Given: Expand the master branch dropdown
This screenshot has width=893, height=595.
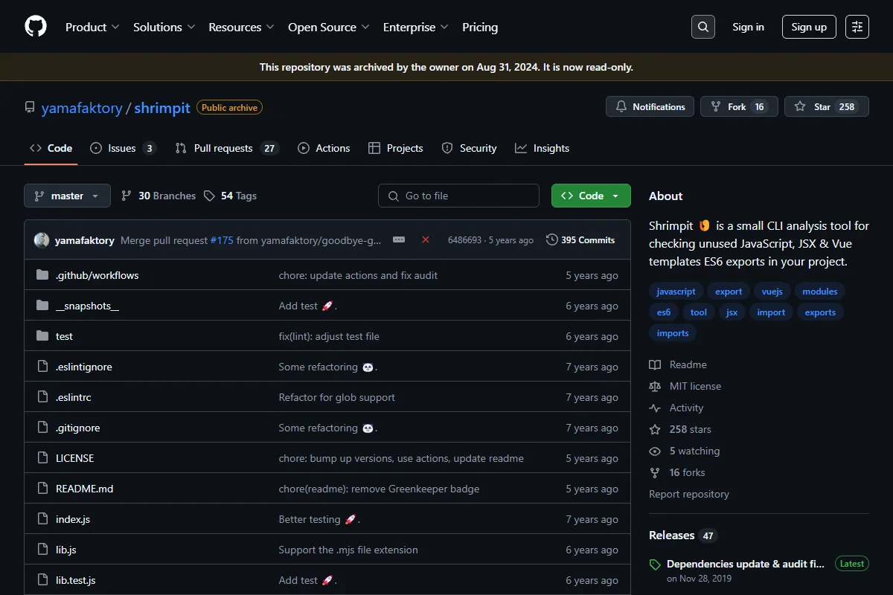Looking at the screenshot, I should pyautogui.click(x=67, y=196).
